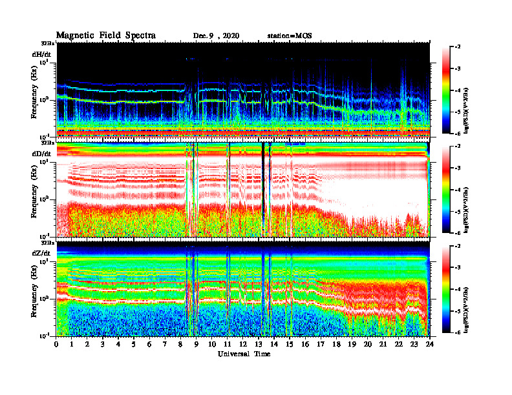Click the hour '0' tick label
512x395 pixels.
coord(56,345)
